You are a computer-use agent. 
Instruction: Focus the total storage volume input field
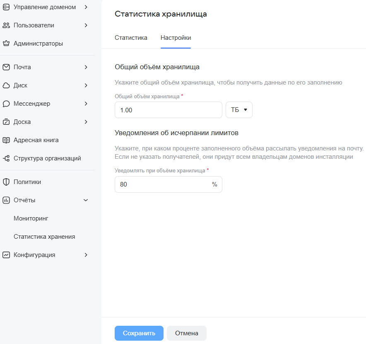coord(168,110)
